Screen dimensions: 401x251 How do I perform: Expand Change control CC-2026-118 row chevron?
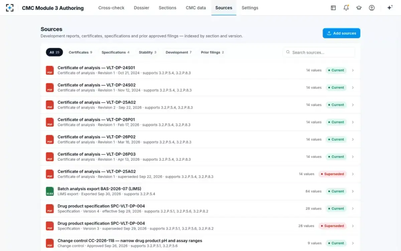[353, 243]
